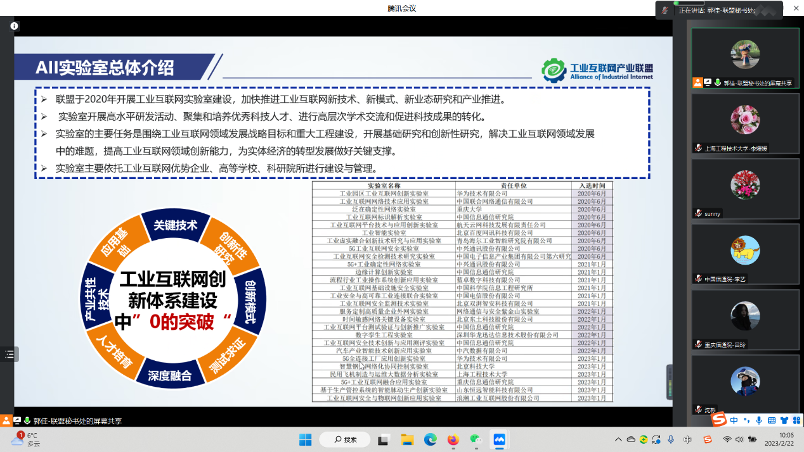
Task: Toggle the volume icon in system tray
Action: tap(739, 439)
